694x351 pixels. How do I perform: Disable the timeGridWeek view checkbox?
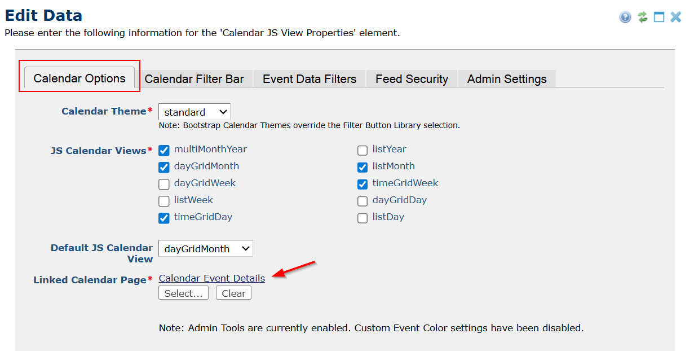[363, 184]
